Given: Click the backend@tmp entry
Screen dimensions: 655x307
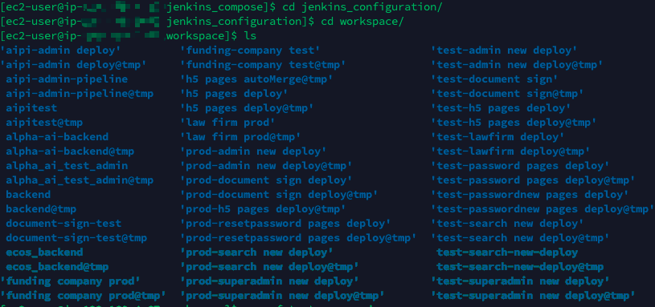Looking at the screenshot, I should [x=41, y=209].
